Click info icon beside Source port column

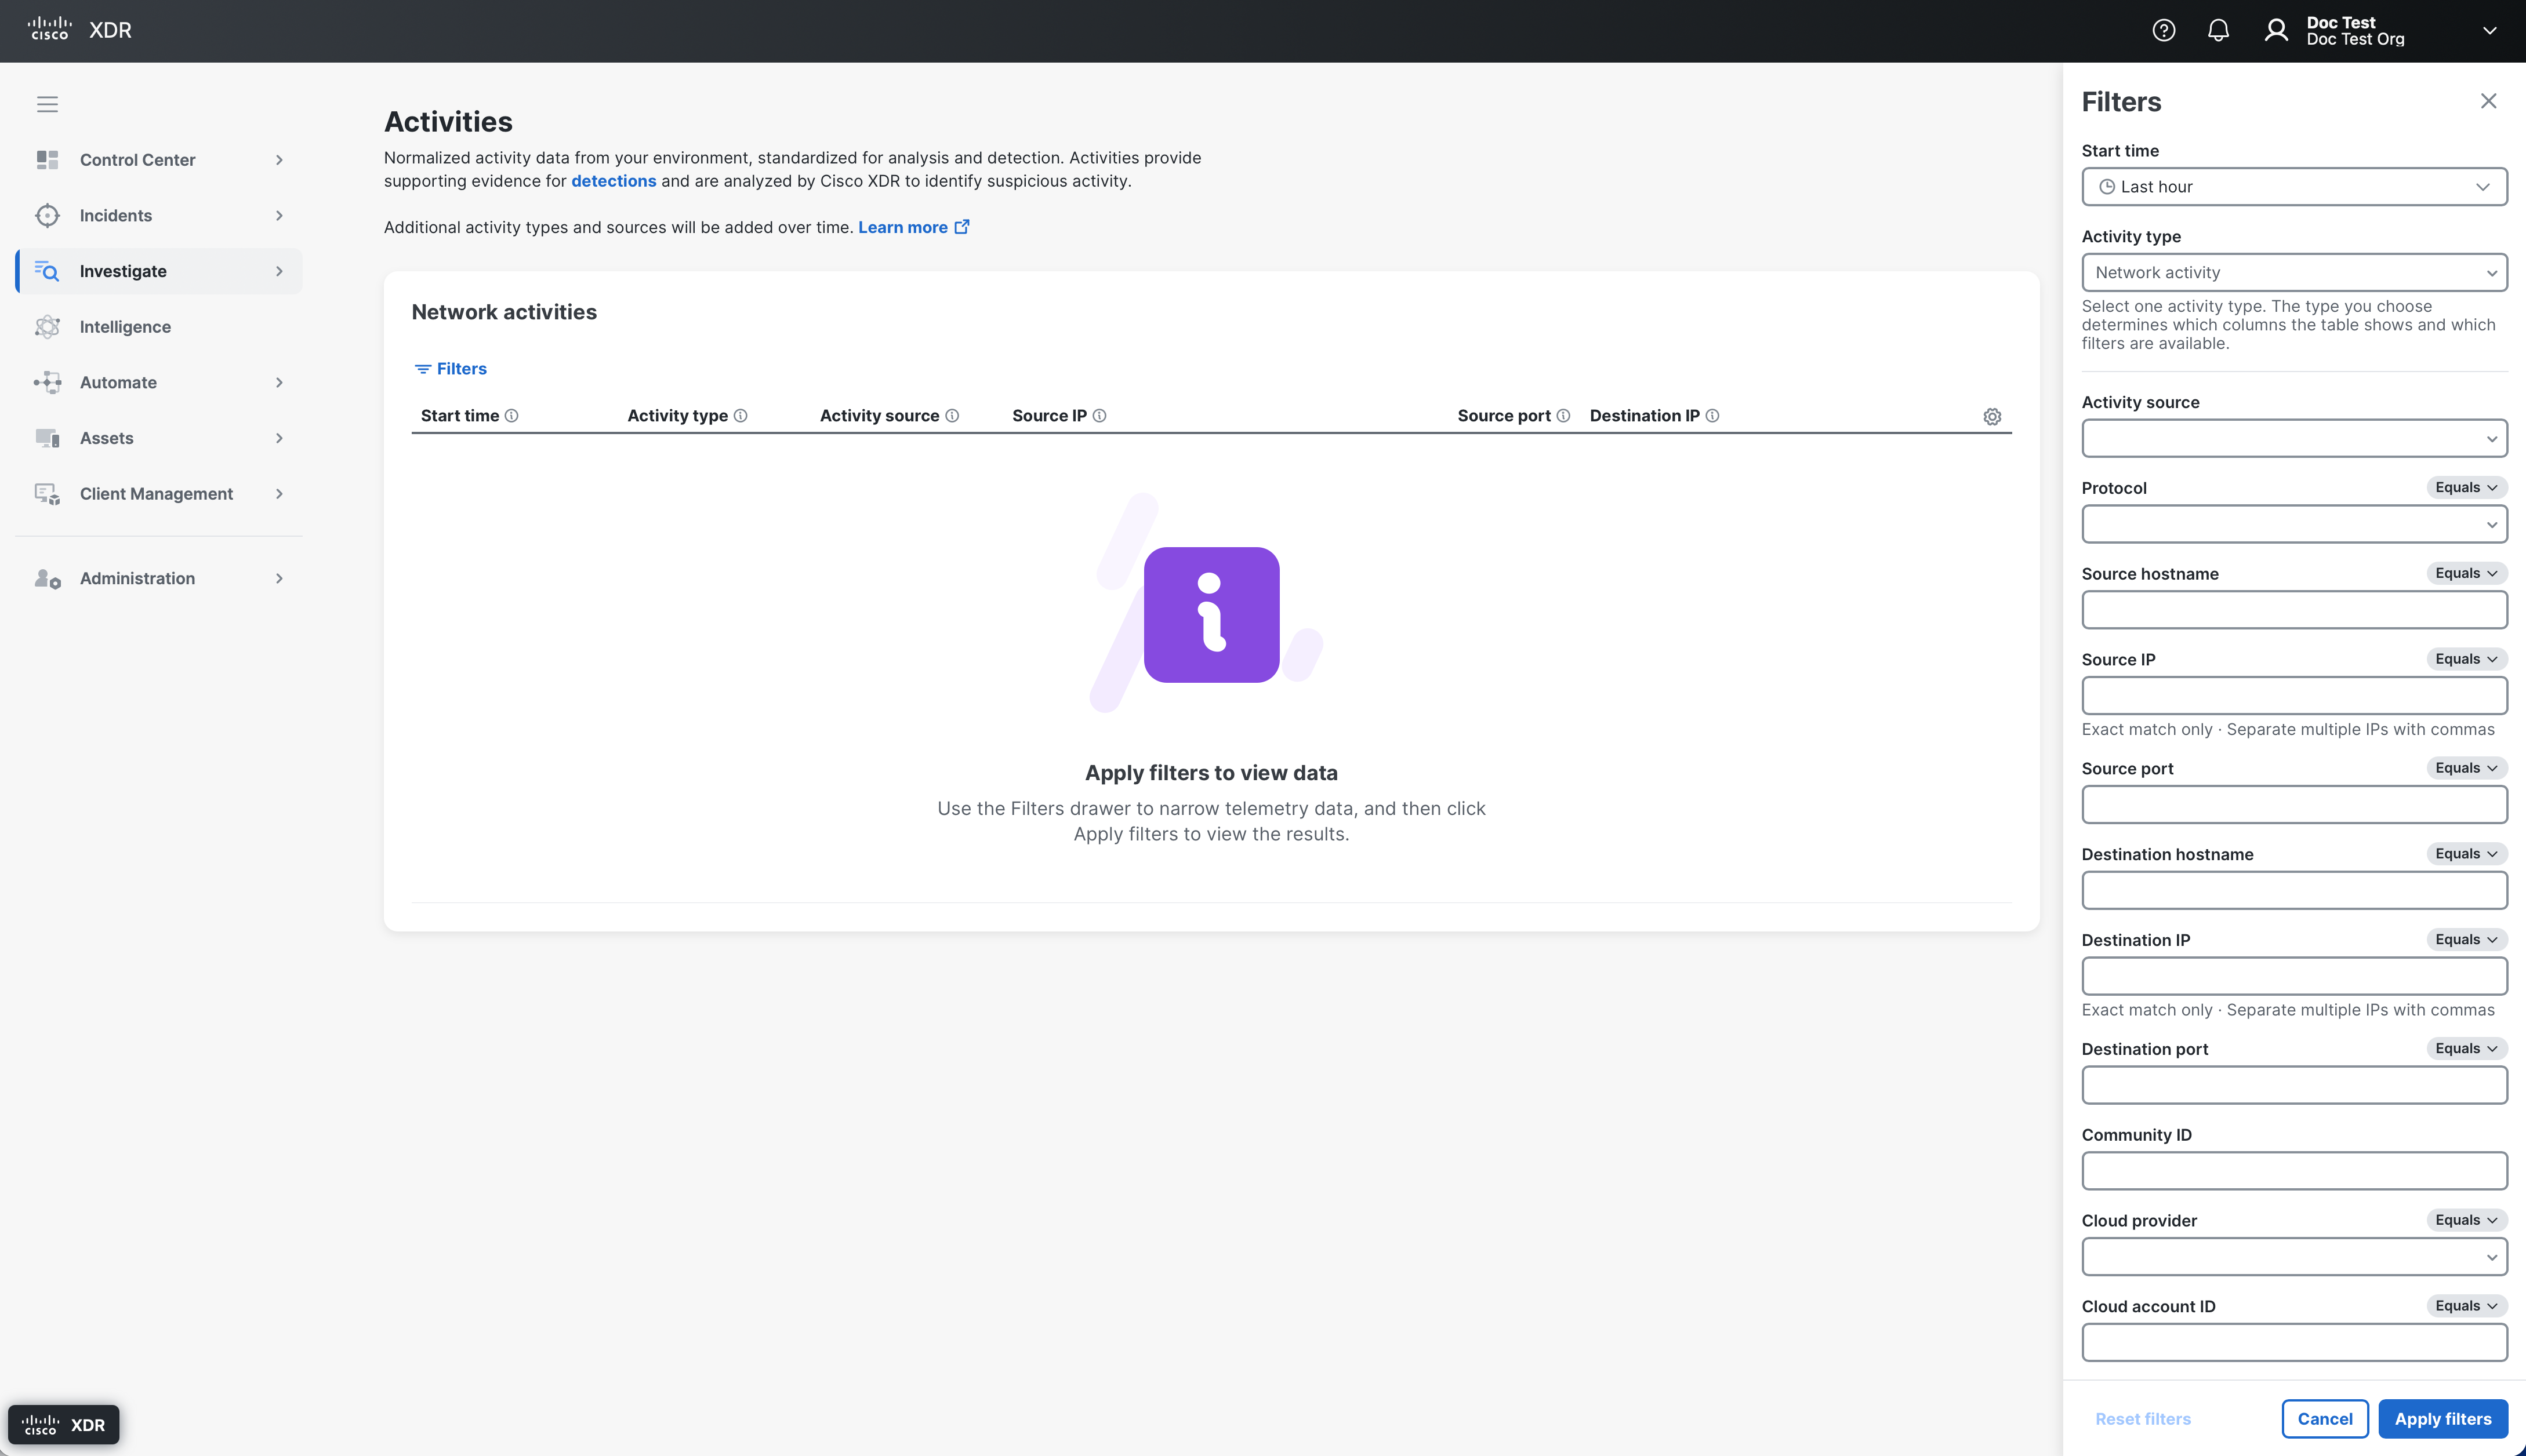pos(1563,416)
